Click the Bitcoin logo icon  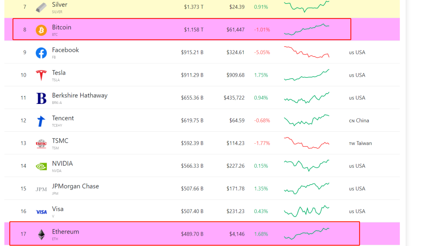tap(41, 30)
